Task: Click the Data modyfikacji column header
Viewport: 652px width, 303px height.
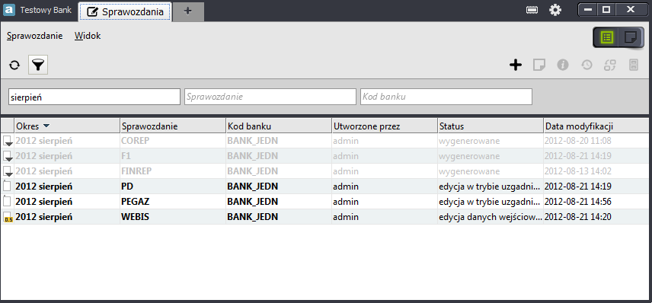Action: [x=596, y=126]
